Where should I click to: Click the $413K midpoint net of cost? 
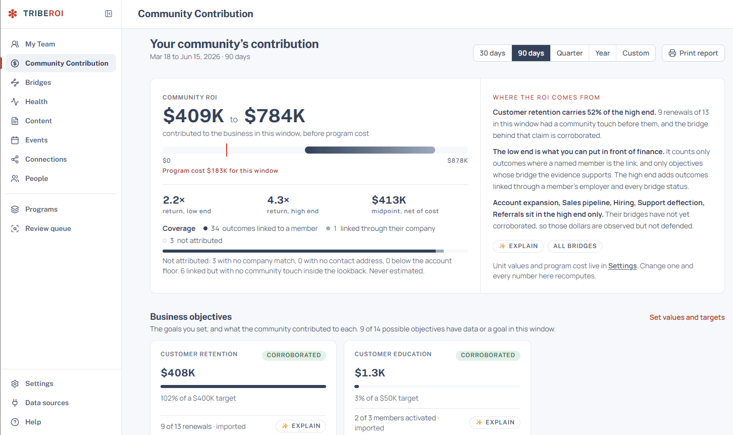click(389, 200)
